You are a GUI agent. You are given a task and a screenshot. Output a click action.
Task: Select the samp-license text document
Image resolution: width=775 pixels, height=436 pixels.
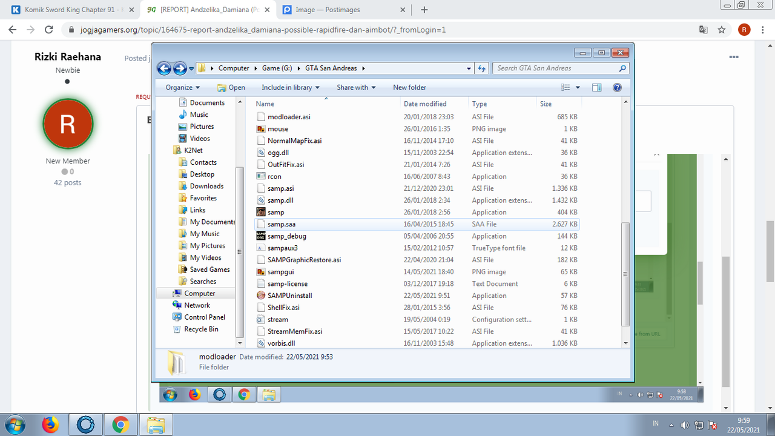[x=288, y=283]
